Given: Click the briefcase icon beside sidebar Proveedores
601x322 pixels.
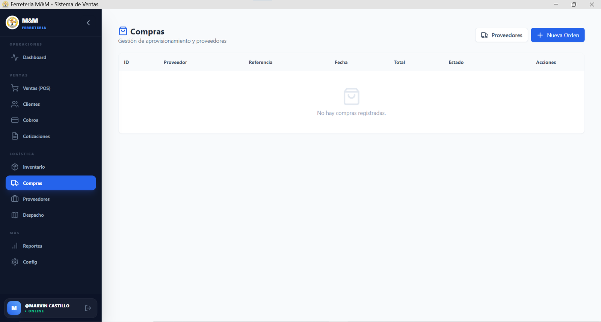Looking at the screenshot, I should [15, 199].
